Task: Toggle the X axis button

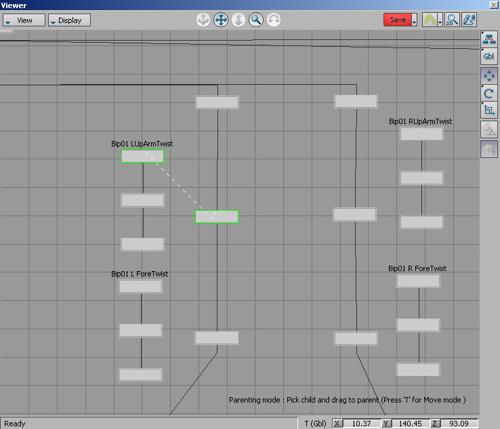Action: coord(337,424)
